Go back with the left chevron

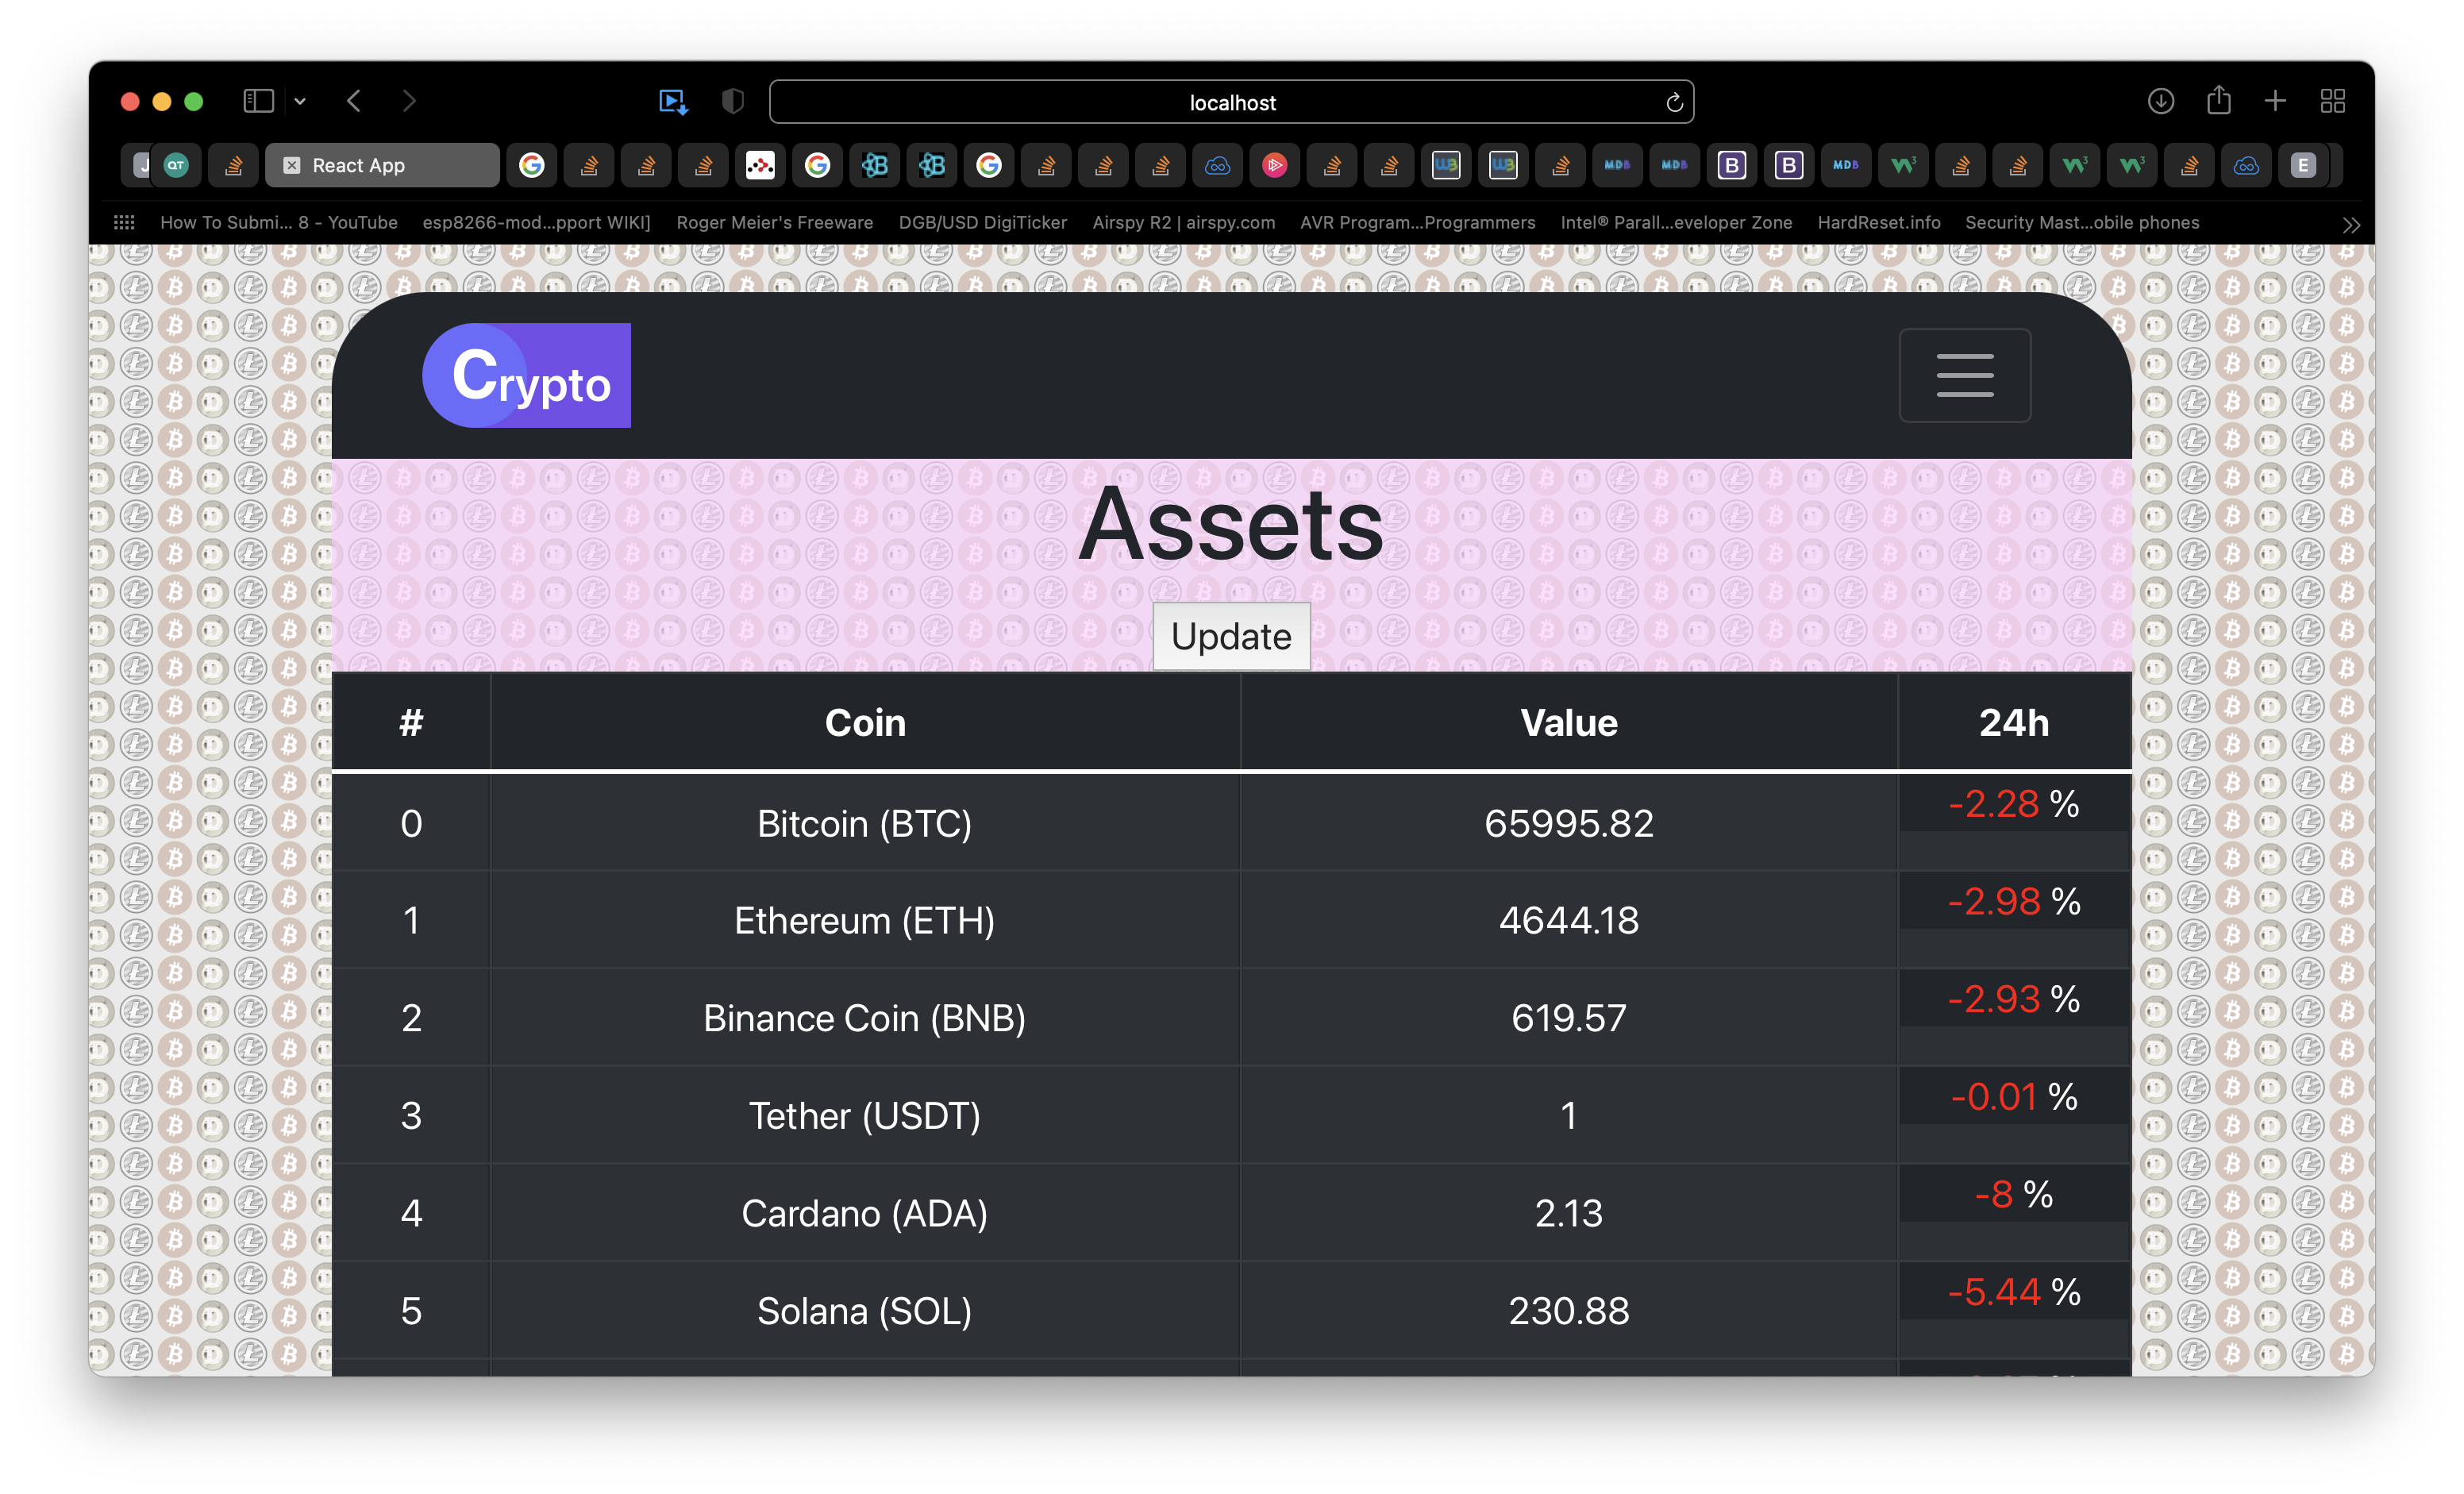pyautogui.click(x=354, y=101)
